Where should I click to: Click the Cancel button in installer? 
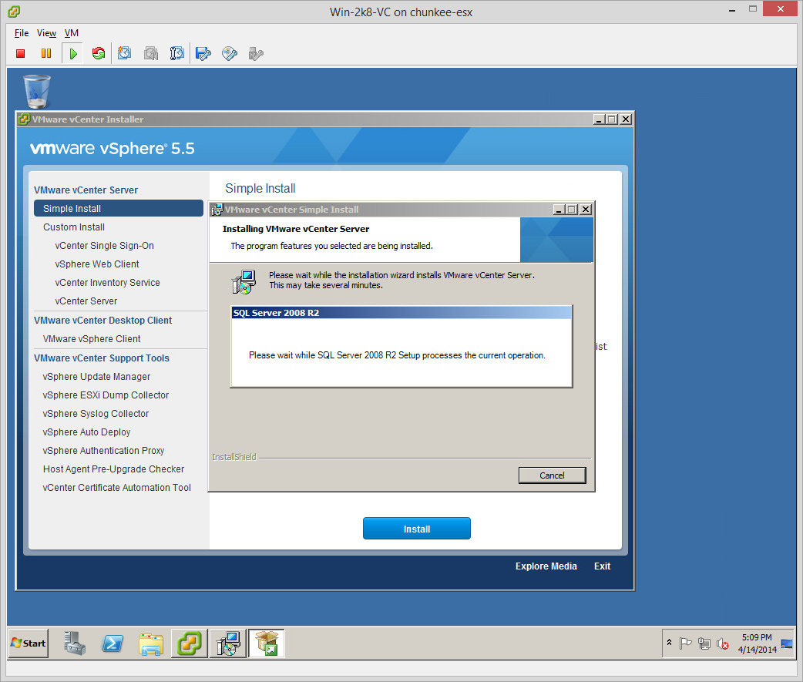point(552,475)
